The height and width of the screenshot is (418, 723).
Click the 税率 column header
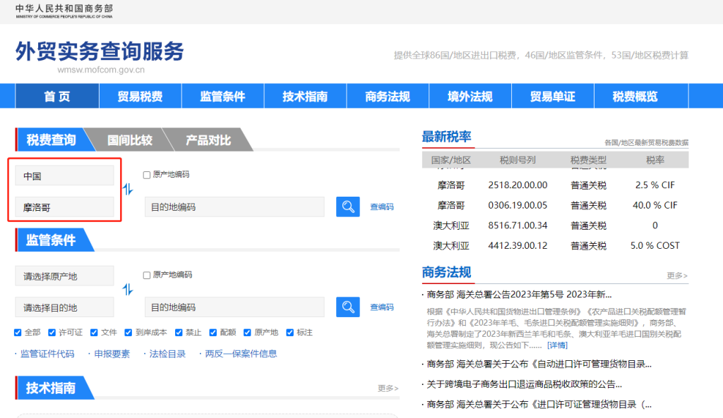click(x=655, y=160)
